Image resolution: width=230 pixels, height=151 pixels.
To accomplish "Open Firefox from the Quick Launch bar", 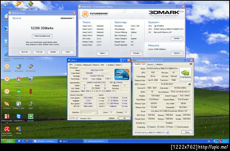I will [27, 141].
